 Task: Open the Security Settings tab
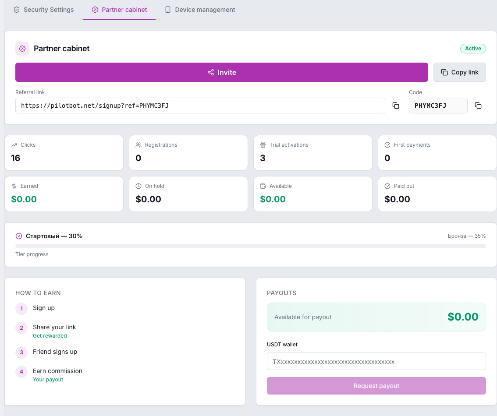[44, 10]
